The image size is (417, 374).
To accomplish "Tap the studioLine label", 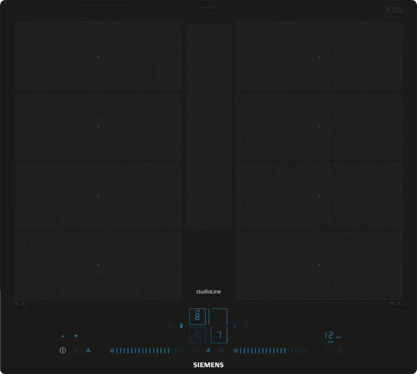I will (208, 291).
